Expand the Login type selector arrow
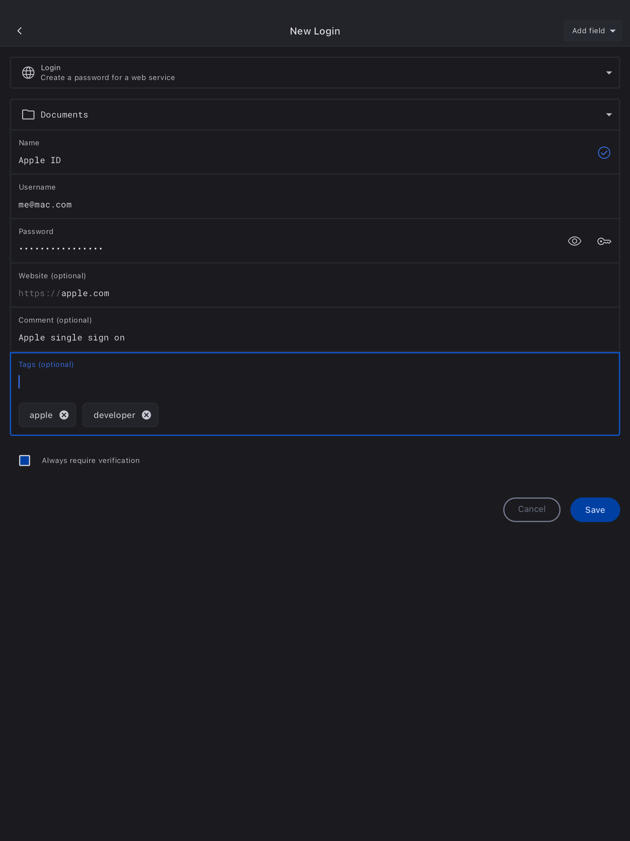This screenshot has height=841, width=630. pos(609,73)
